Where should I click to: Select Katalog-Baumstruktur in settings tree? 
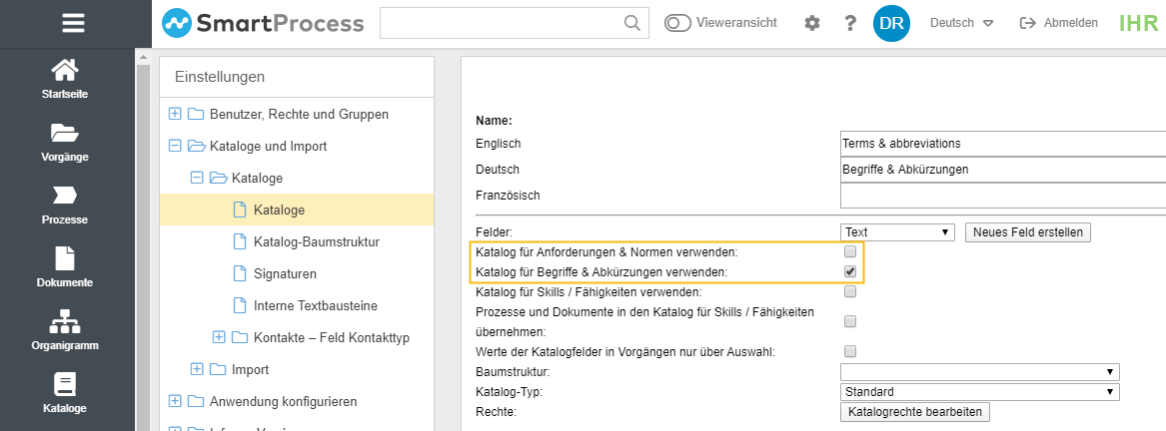316,241
